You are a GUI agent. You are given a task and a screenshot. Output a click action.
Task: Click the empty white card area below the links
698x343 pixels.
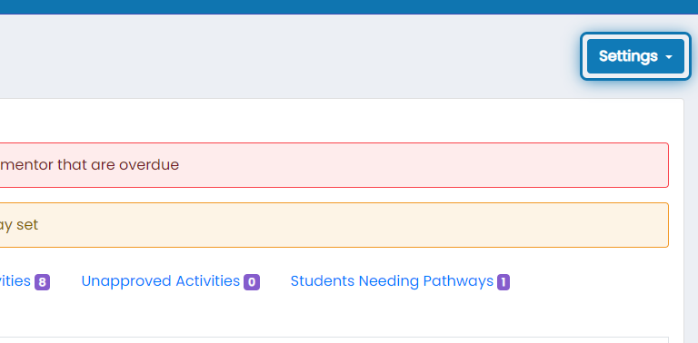(334, 313)
